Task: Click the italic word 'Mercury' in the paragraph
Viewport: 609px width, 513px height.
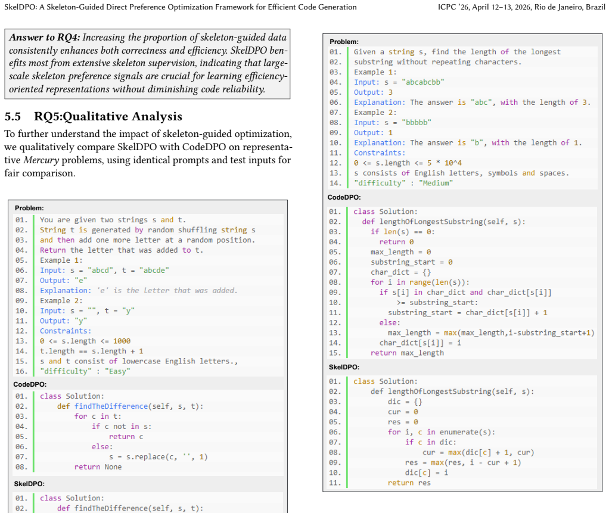Action: (x=41, y=160)
